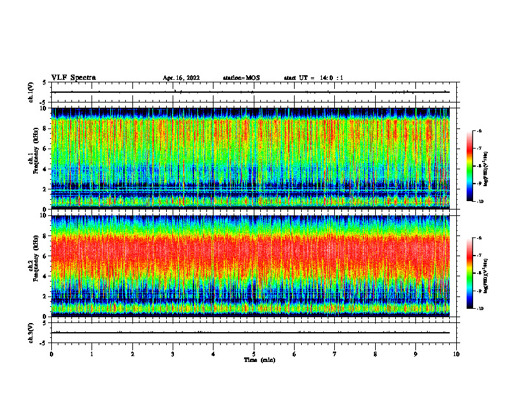
Task: Click the '6' kHz tick on ch.2 axis
Action: click(45, 256)
